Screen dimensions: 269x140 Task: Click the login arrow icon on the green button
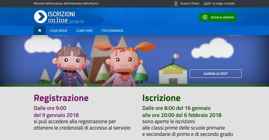click(204, 17)
